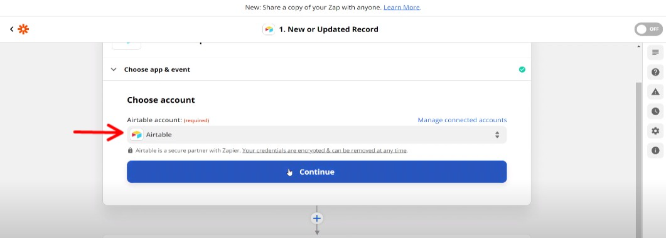Open the help question mark icon
The image size is (666, 238).
point(655,72)
